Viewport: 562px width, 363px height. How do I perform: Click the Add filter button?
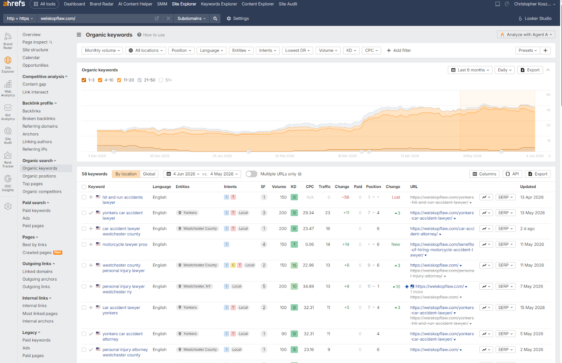(x=399, y=51)
